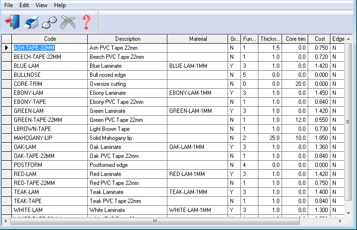Click the horizontal scrollbar right arrow
357x230 pixels.
341,221
